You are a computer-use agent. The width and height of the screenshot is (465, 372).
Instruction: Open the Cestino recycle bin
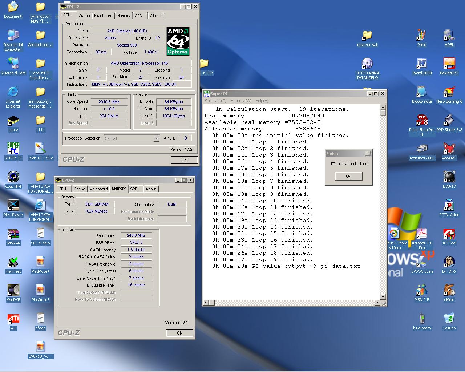coord(449,322)
